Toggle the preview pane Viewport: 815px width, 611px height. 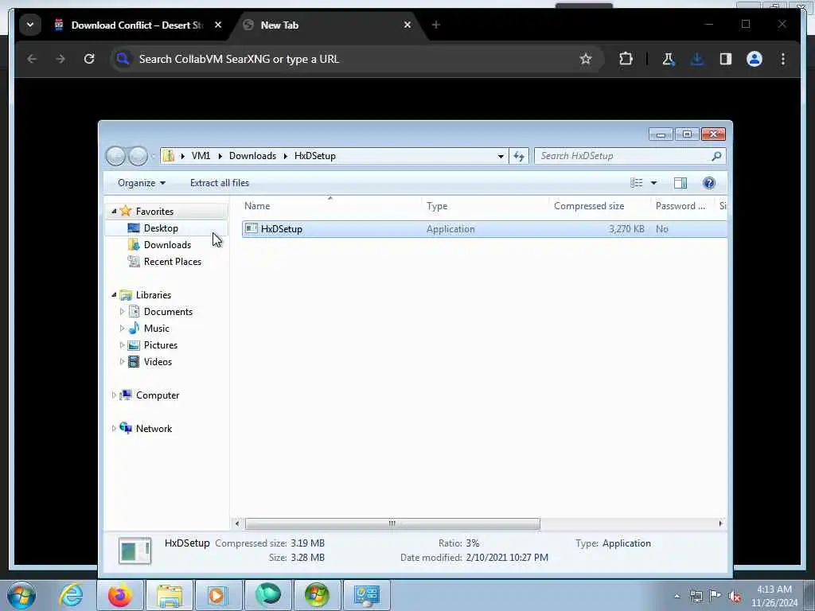coord(680,183)
